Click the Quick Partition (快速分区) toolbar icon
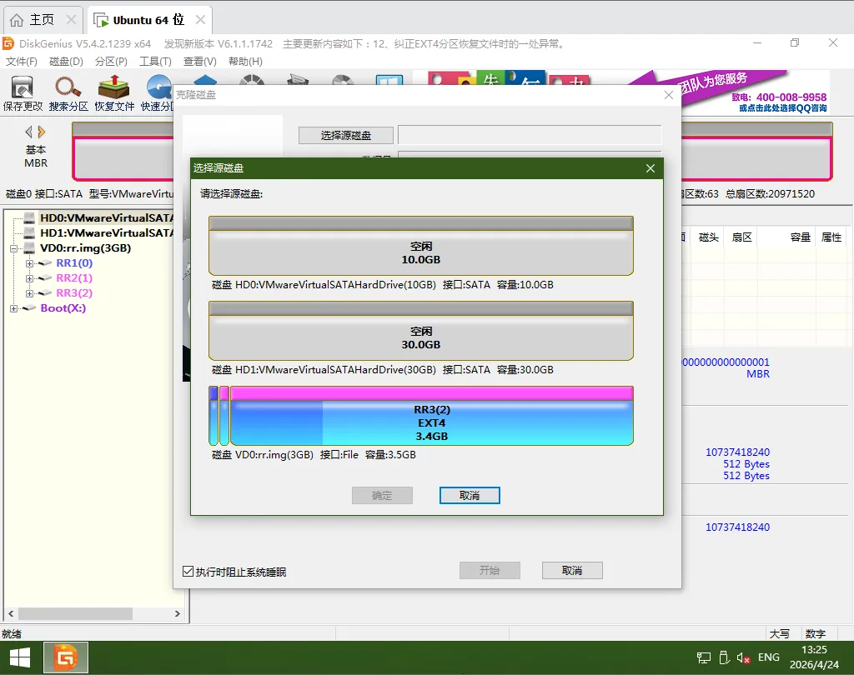Image resolution: width=854 pixels, height=675 pixels. 157,93
